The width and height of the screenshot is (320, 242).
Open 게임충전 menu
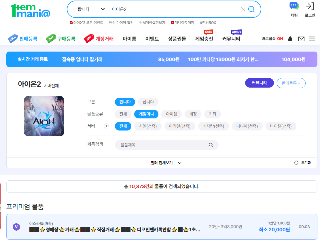pos(204,39)
